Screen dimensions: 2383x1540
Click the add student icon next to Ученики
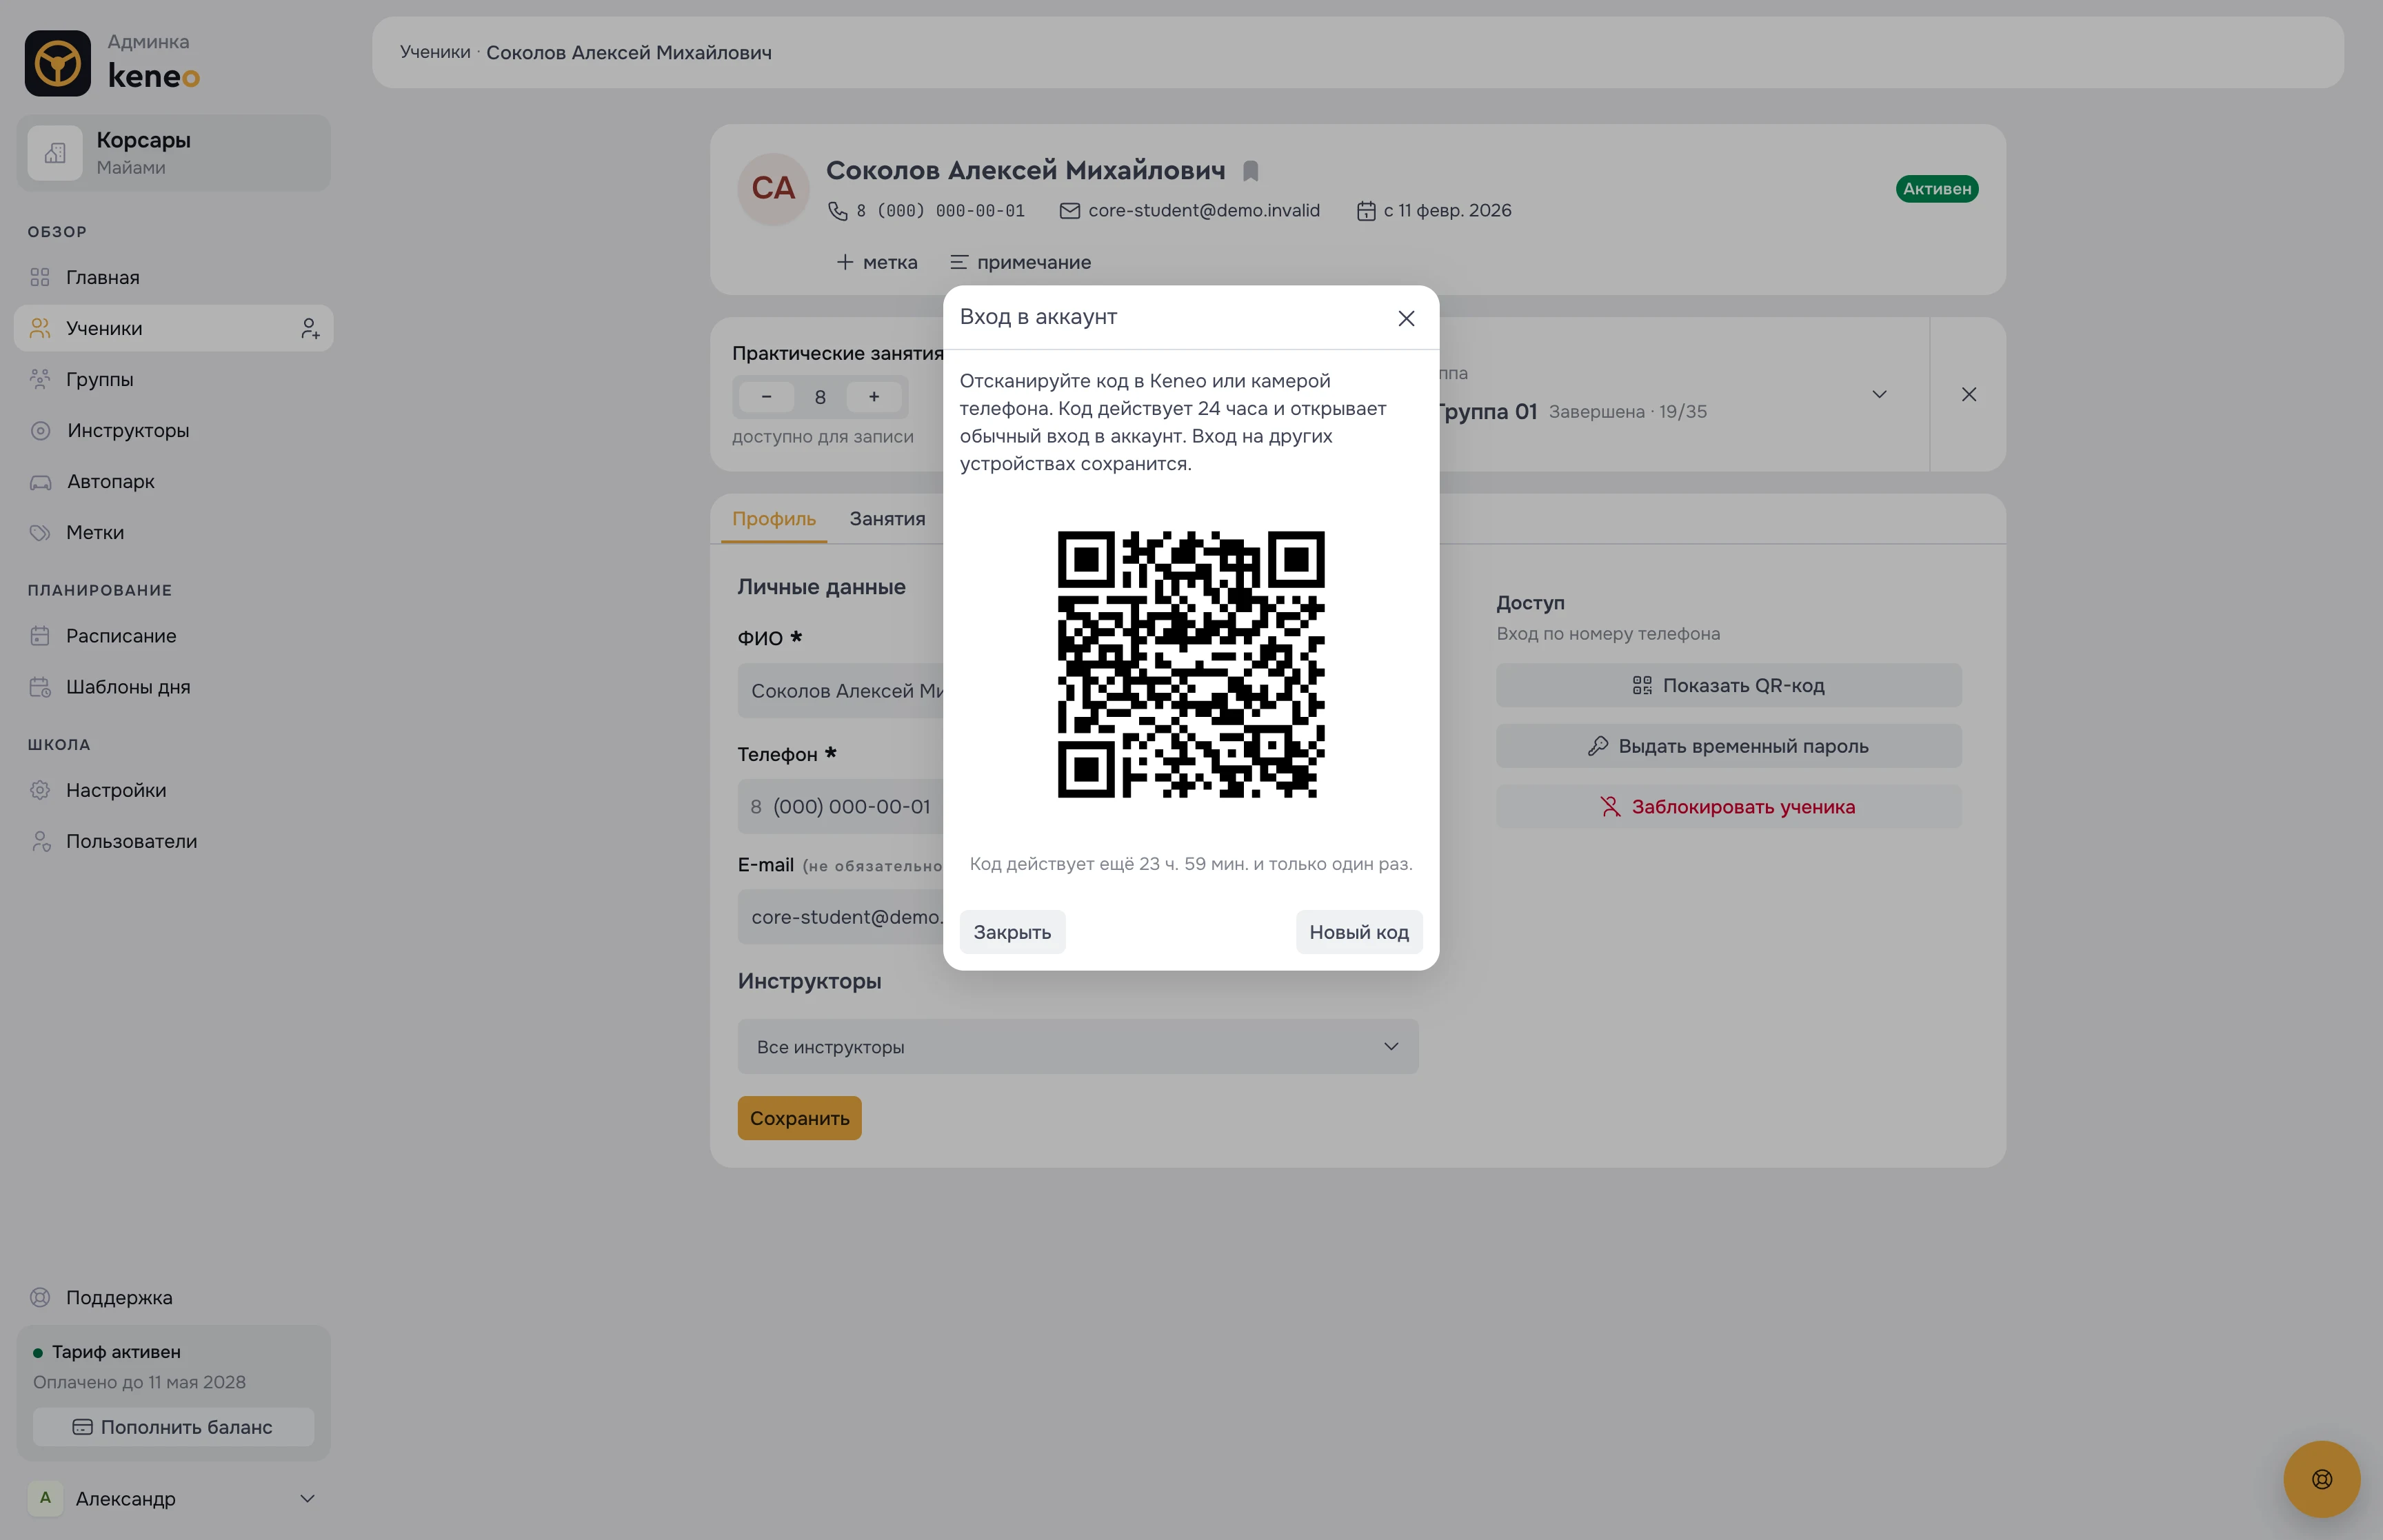[310, 328]
